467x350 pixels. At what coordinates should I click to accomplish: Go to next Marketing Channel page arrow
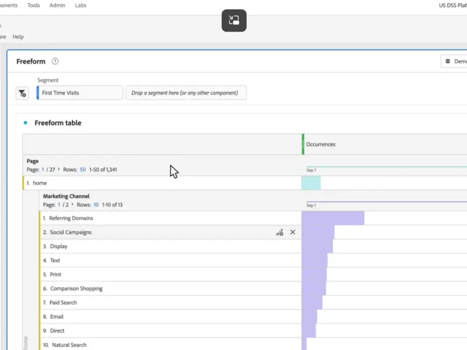coord(72,204)
